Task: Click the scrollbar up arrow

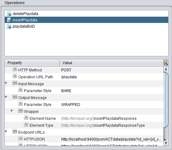Action: [x=166, y=69]
